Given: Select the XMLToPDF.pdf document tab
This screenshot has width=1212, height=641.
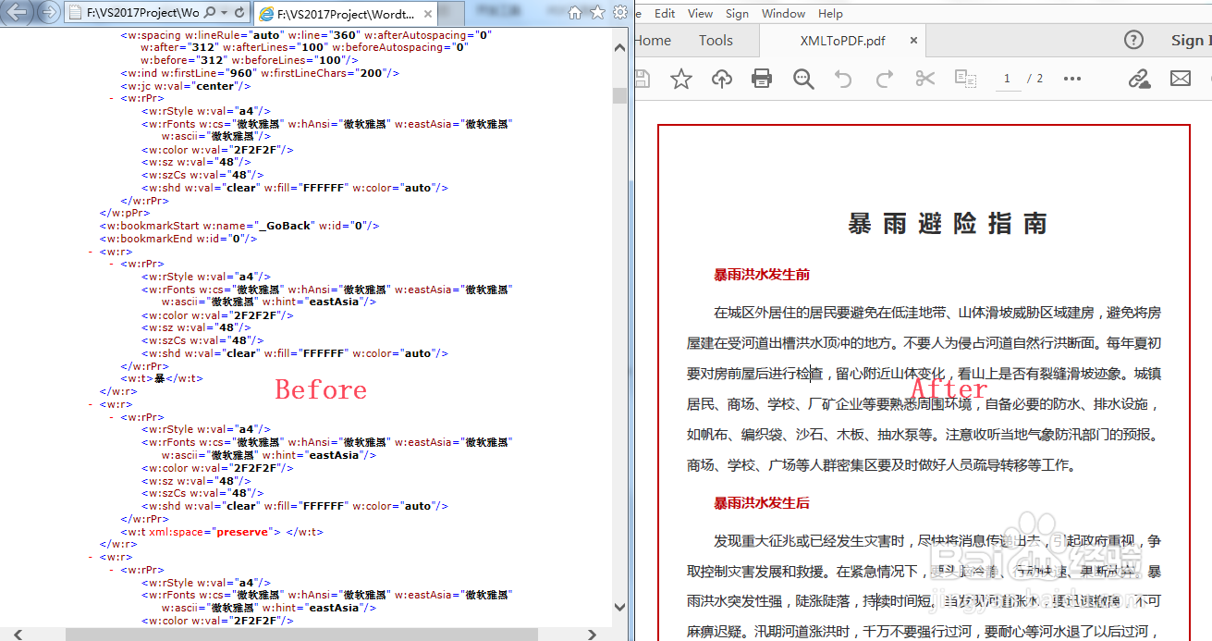Looking at the screenshot, I should click(842, 41).
